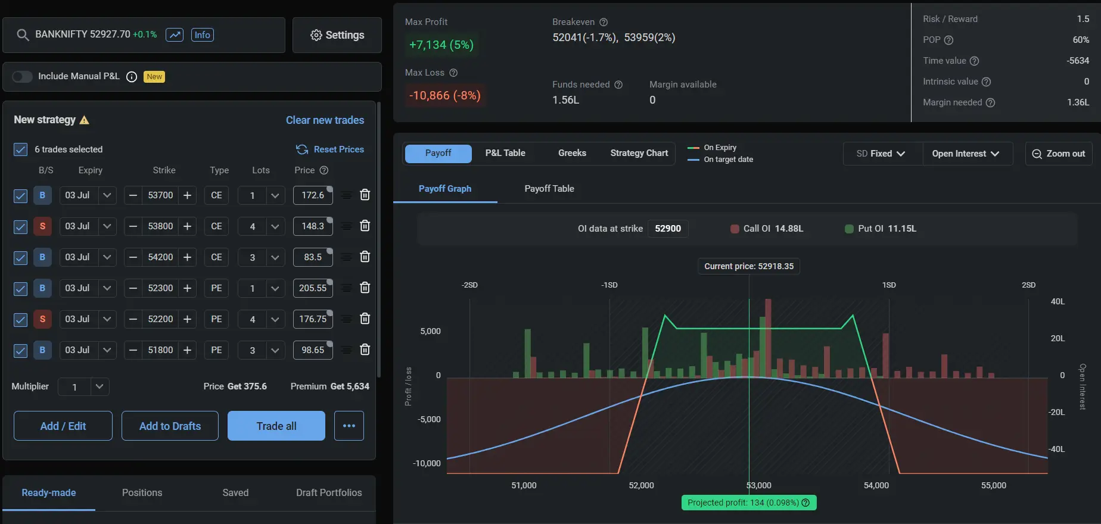Viewport: 1101px width, 524px height.
Task: Delete the 54200 CE trade
Action: pos(365,257)
